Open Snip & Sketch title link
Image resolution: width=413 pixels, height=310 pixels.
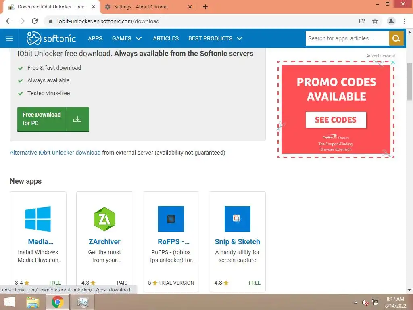pyautogui.click(x=237, y=241)
